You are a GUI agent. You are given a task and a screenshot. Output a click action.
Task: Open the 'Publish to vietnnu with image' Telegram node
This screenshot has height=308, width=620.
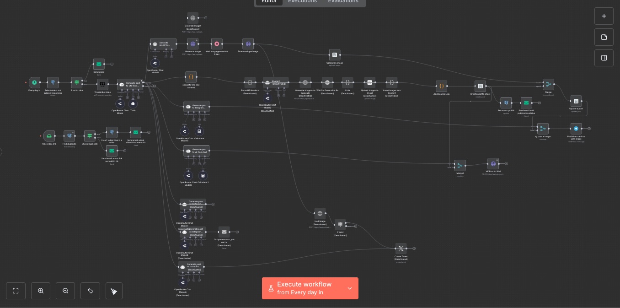click(576, 129)
